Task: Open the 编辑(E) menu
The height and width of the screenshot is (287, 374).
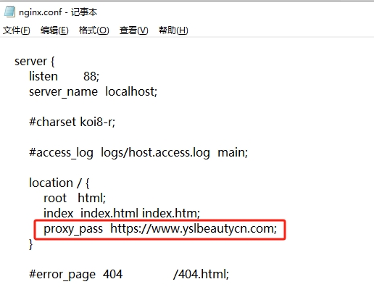Action: 54,30
